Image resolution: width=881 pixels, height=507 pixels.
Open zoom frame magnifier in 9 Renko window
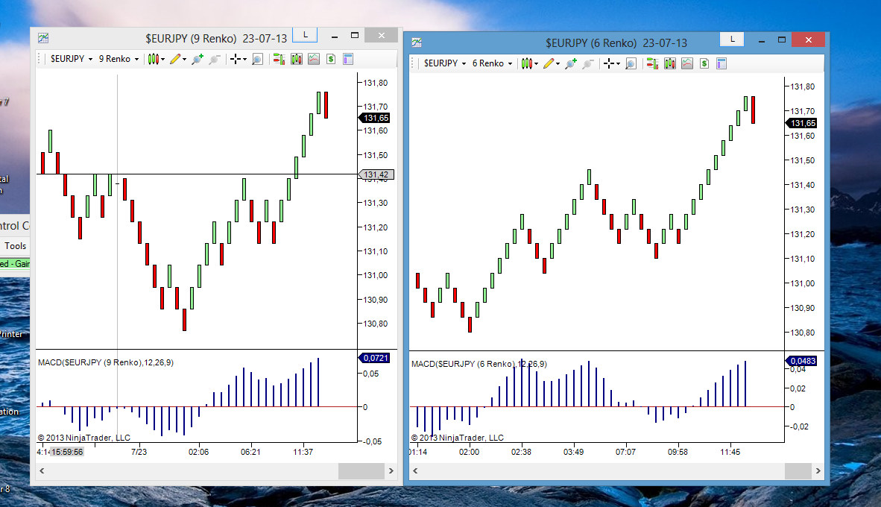257,59
